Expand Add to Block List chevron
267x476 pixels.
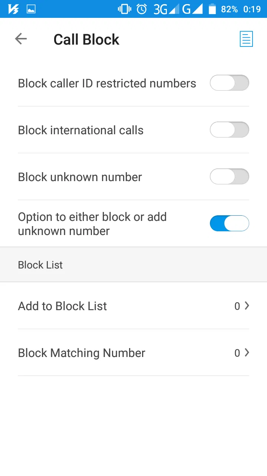point(247,306)
